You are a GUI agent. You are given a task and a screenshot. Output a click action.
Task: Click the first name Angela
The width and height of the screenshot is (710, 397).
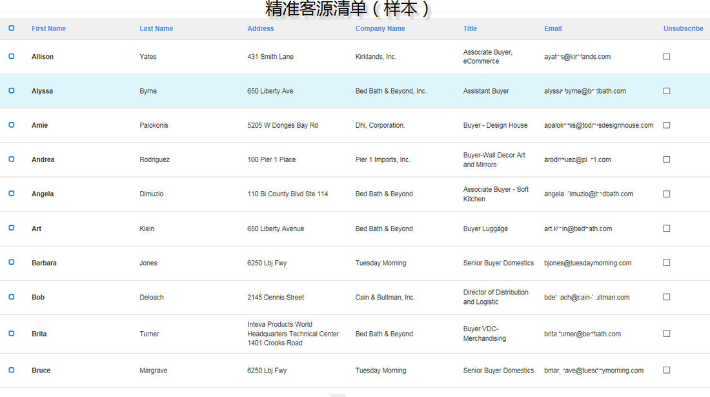(43, 194)
